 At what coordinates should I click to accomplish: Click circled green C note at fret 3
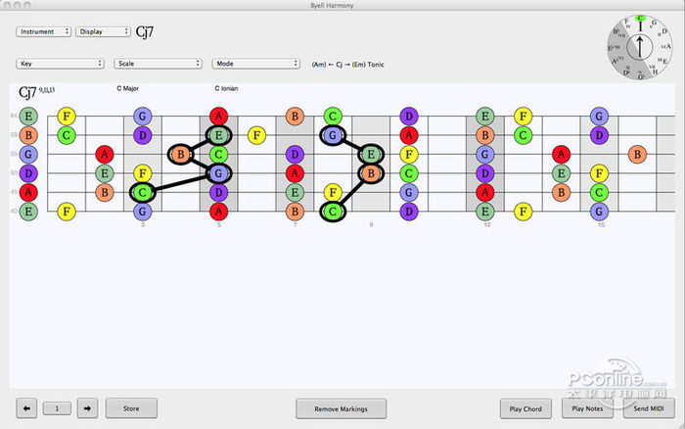click(143, 192)
